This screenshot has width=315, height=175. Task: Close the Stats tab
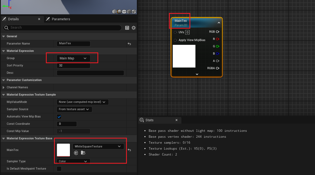pos(177,120)
